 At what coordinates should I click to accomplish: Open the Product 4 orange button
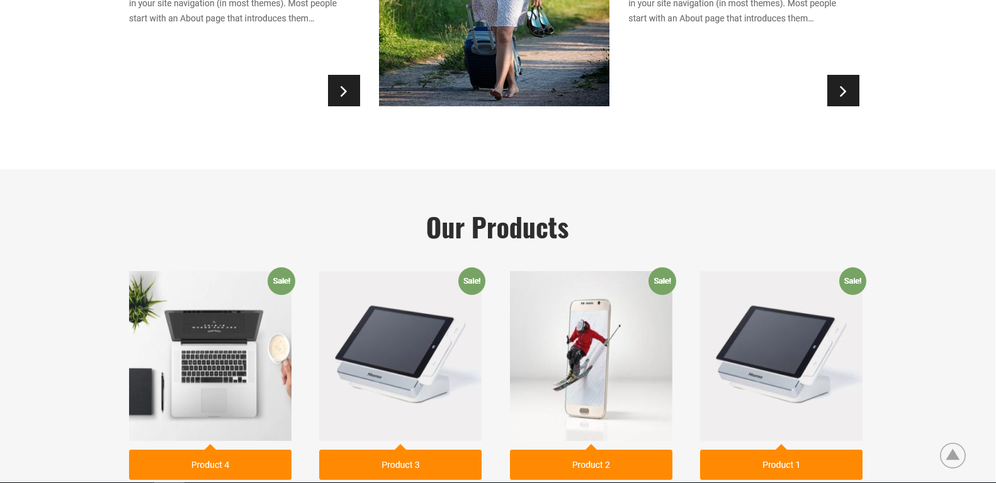210,465
